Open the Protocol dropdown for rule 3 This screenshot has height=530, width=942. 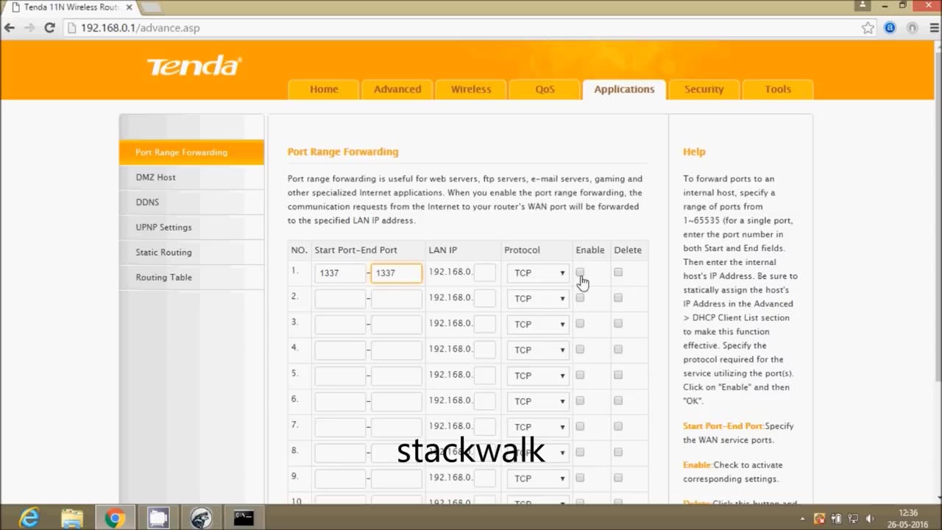coord(538,325)
